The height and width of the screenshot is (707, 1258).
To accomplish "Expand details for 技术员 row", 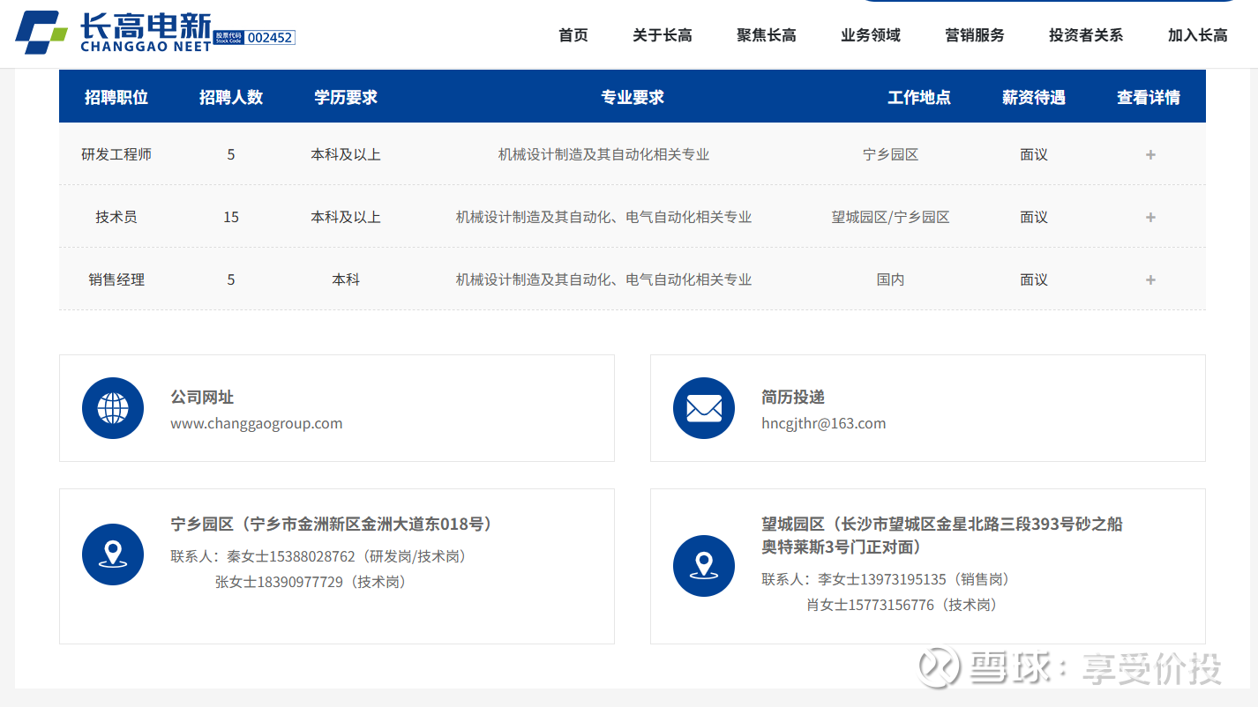I will coord(1149,218).
